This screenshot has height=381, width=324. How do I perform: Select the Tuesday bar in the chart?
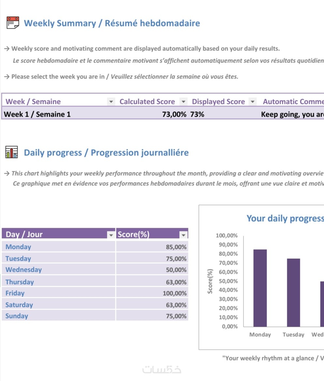[x=293, y=292]
